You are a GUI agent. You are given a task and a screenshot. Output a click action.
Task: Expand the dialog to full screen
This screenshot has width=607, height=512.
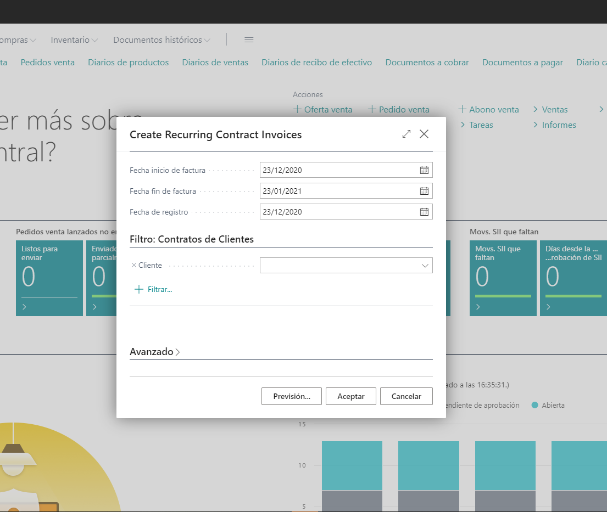(406, 134)
